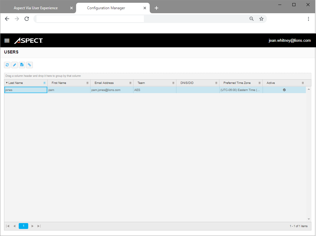
Task: Open the Team column menu
Action: pos(173,83)
